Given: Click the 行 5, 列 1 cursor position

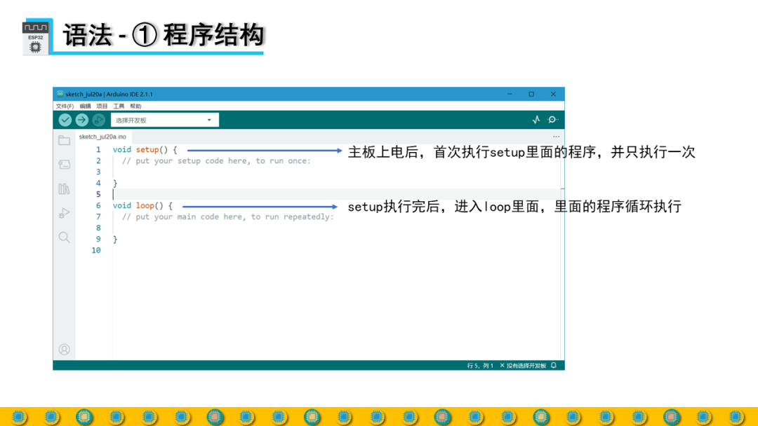Looking at the screenshot, I should point(480,366).
